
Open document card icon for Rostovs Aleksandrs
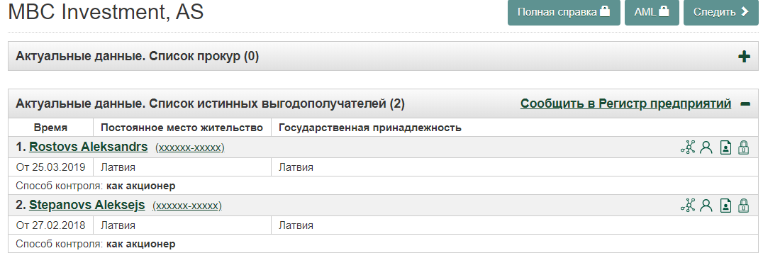725,147
